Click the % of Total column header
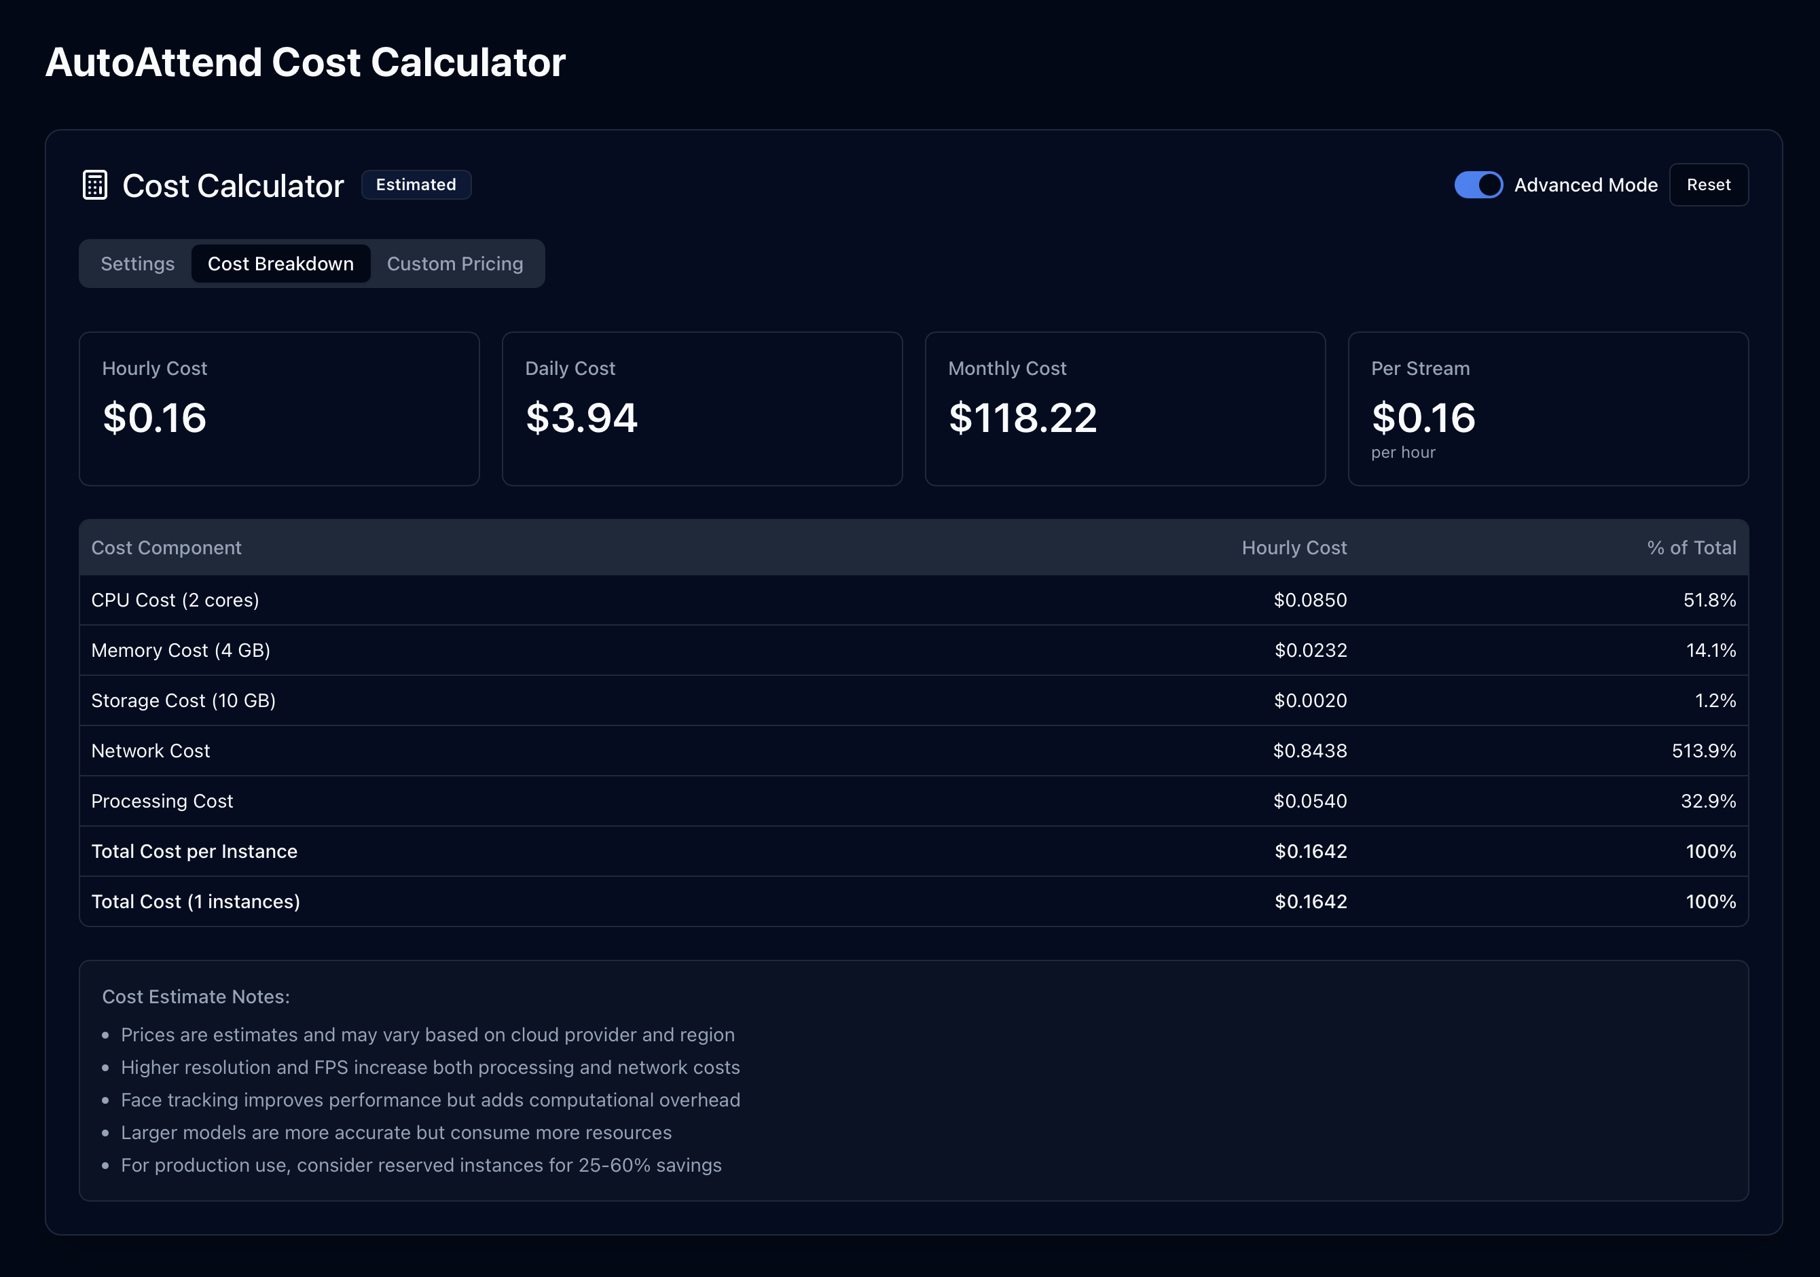Viewport: 1820px width, 1277px height. [1691, 547]
